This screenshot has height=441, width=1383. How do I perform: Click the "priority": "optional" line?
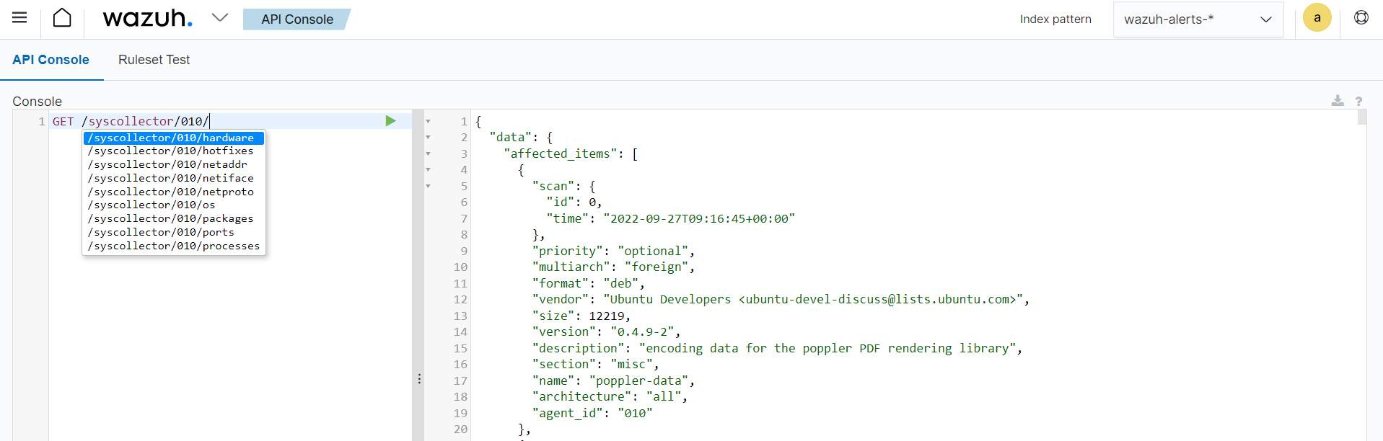point(613,251)
